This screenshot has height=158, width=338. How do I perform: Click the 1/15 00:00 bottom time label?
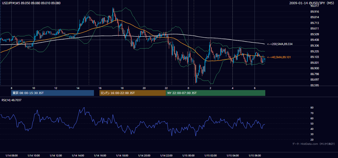(188, 156)
